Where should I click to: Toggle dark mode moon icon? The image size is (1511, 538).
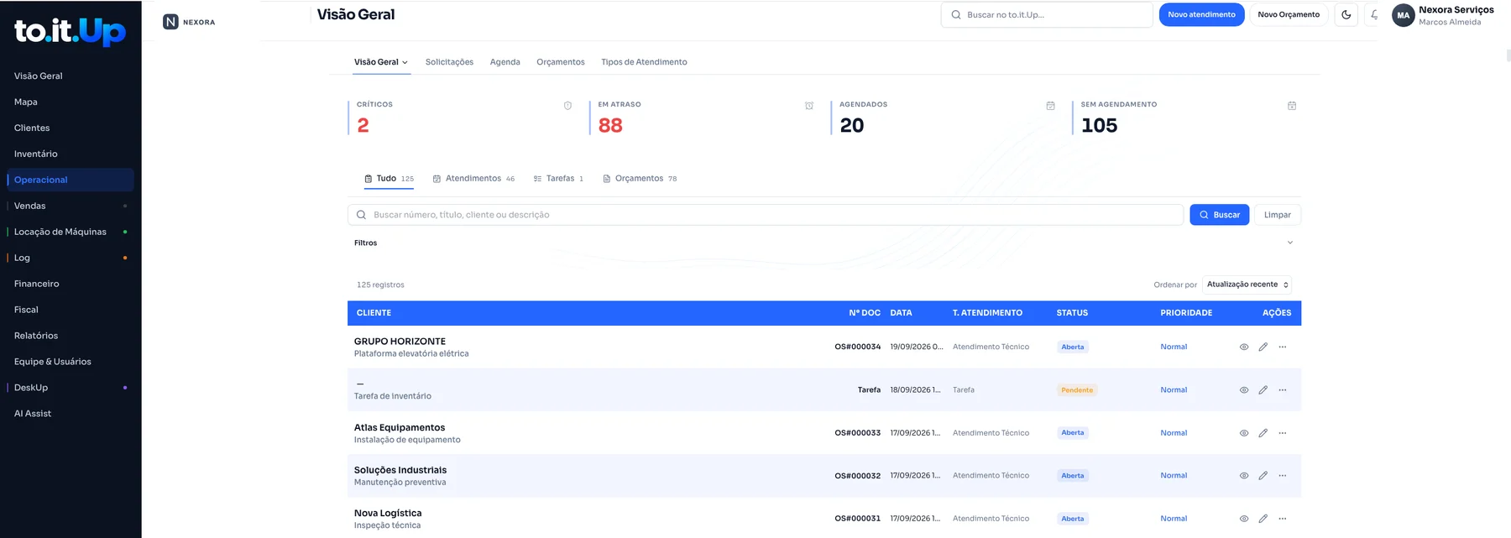pyautogui.click(x=1346, y=14)
